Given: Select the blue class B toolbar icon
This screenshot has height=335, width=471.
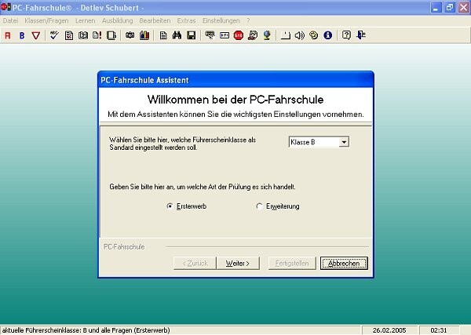Looking at the screenshot, I should (x=22, y=35).
